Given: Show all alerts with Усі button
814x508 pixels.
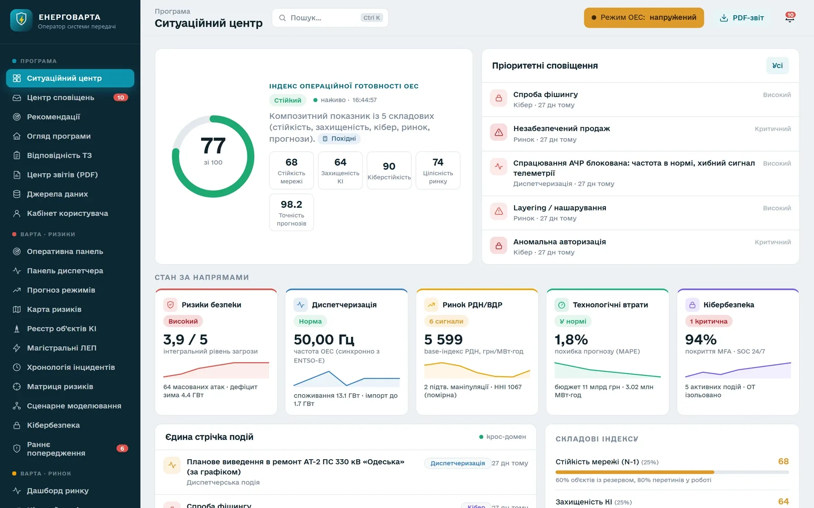Looking at the screenshot, I should tap(777, 65).
